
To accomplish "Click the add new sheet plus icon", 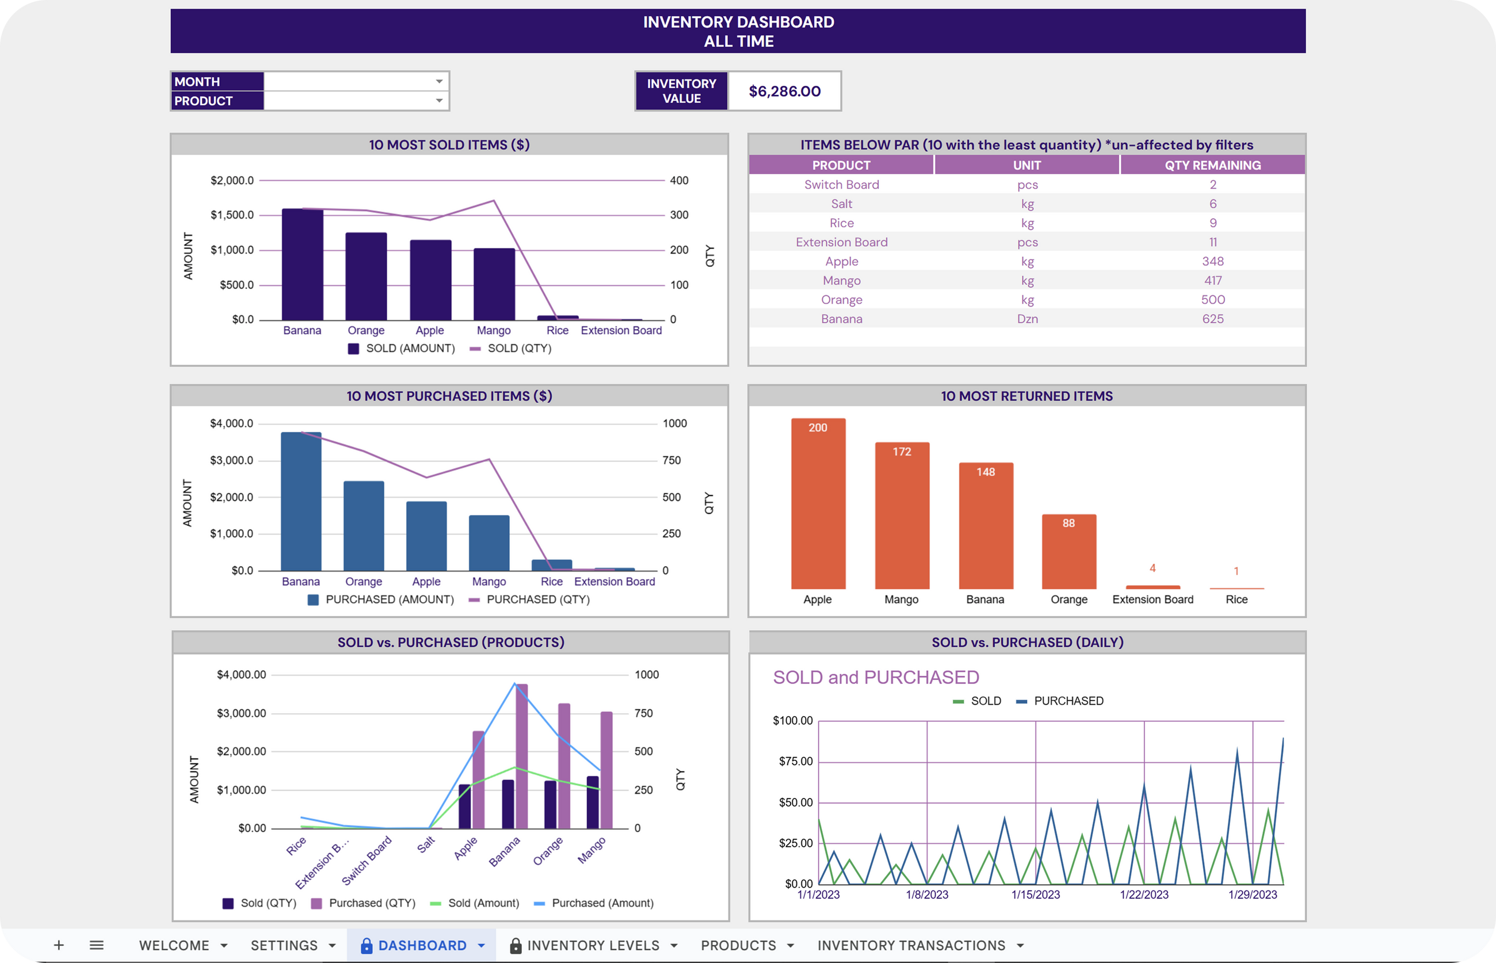I will (x=59, y=945).
